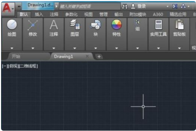Switch to the 管理 ribbon tab
The width and height of the screenshot is (196, 131).
pyautogui.click(x=103, y=14)
